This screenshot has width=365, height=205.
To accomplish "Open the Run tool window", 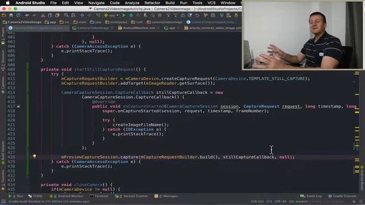I will click(x=16, y=196).
